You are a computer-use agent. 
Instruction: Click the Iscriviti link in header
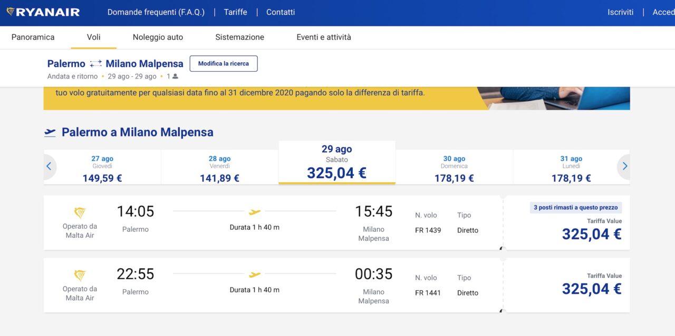point(620,12)
